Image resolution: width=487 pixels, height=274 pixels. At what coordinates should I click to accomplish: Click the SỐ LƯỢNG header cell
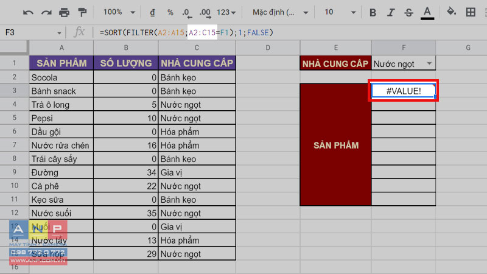click(126, 63)
